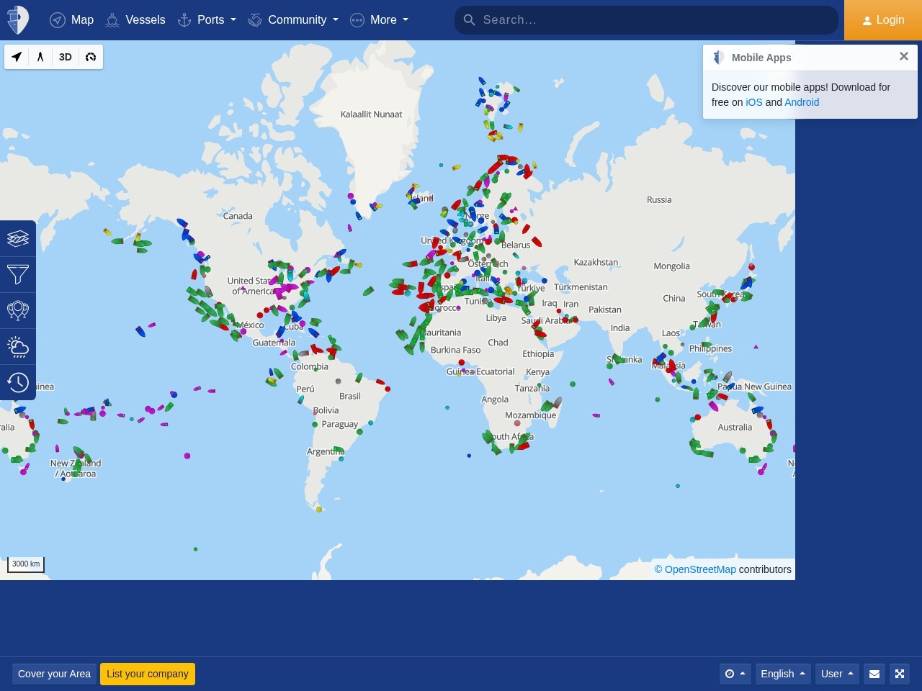The image size is (922, 691).
Task: Click the Search input field
Action: (646, 20)
